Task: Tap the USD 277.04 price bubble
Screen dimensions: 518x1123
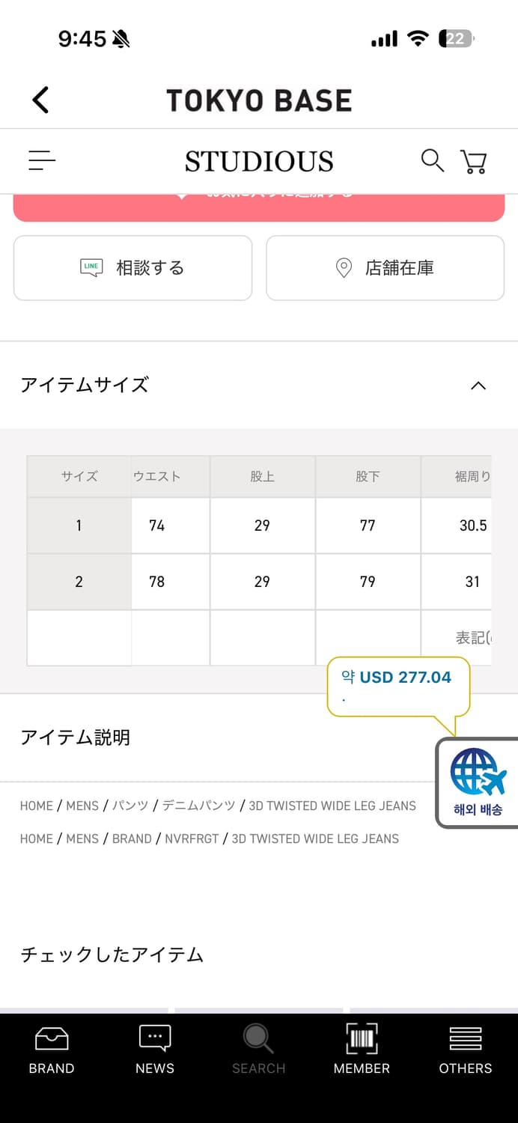Action: click(397, 678)
